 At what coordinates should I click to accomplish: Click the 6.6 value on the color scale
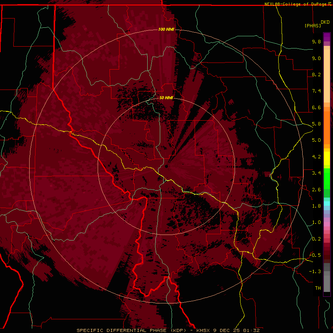pos(316,107)
